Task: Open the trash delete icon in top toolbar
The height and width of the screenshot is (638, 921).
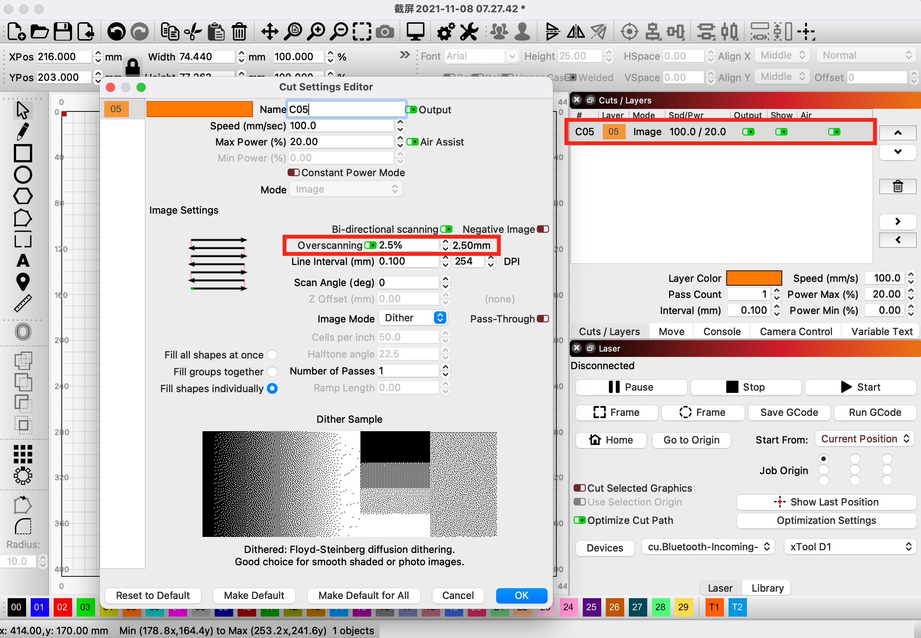Action: point(239,31)
